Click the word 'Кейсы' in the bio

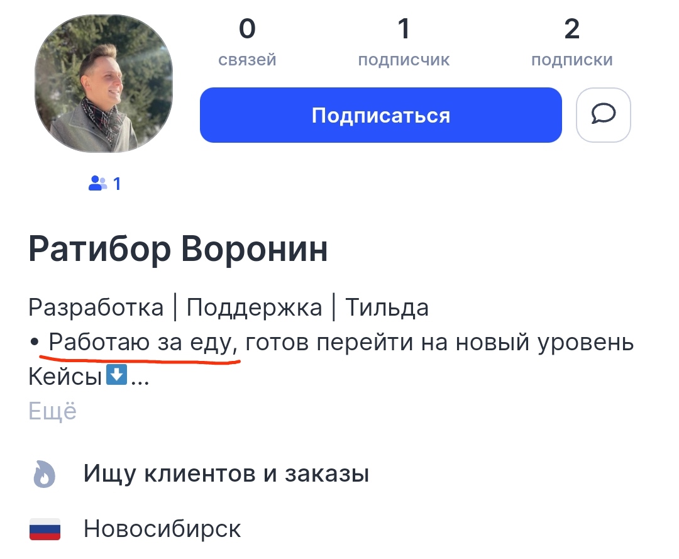click(65, 377)
